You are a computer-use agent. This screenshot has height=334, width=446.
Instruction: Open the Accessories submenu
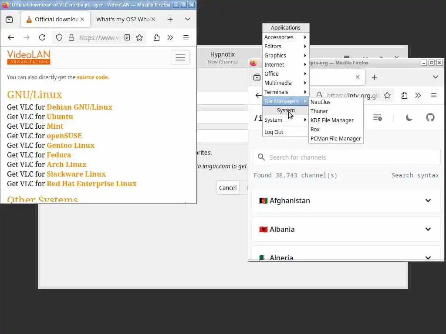pos(286,37)
